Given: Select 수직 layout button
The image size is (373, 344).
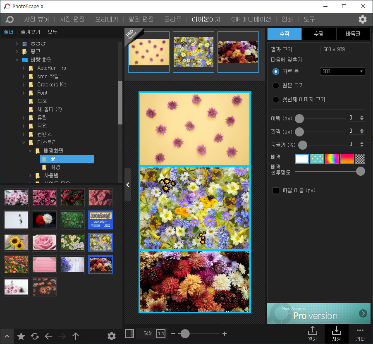Looking at the screenshot, I should 285,34.
